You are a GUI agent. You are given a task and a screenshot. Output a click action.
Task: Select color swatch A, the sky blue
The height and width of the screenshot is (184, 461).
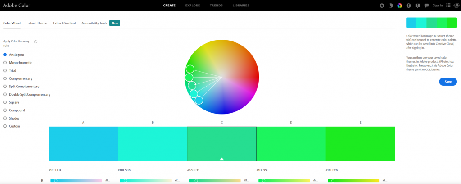click(83, 144)
